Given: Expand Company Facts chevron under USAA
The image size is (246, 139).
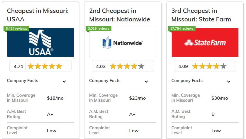Looking at the screenshot, I should (x=64, y=82).
